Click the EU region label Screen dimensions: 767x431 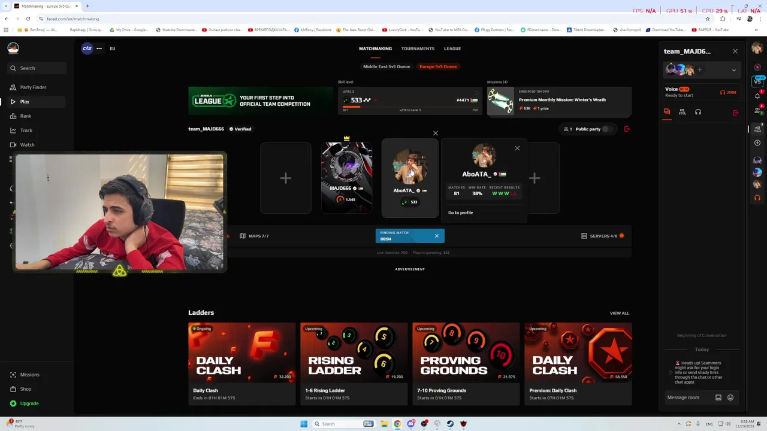(x=112, y=48)
